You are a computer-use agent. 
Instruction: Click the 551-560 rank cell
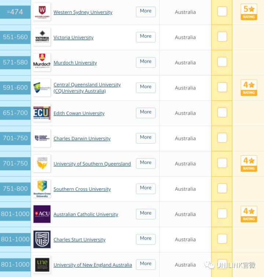pos(15,37)
